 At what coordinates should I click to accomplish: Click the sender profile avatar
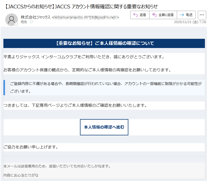click(11, 20)
